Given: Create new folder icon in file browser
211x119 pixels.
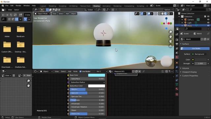Looking at the screenshot, I should click(x=20, y=15).
